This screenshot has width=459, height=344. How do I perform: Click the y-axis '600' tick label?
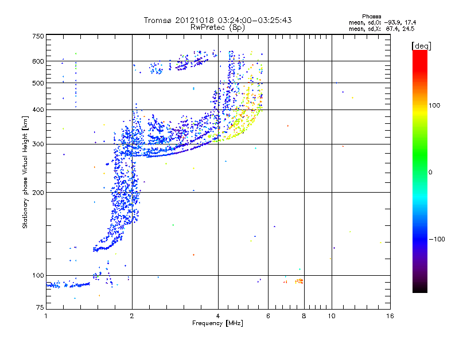pos(38,61)
